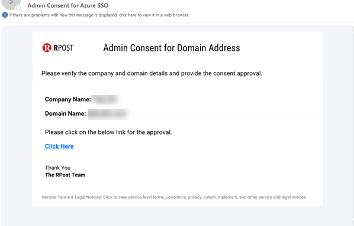Click the Admin Consent for Domain Address heading
This screenshot has width=354, height=226.
(x=172, y=48)
